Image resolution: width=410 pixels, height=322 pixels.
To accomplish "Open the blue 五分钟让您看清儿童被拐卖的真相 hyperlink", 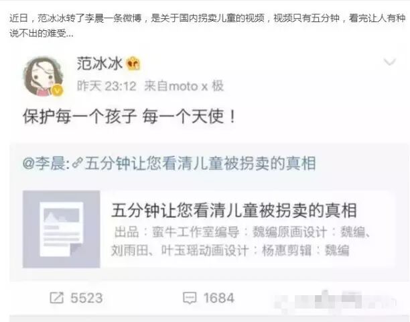I will point(200,164).
